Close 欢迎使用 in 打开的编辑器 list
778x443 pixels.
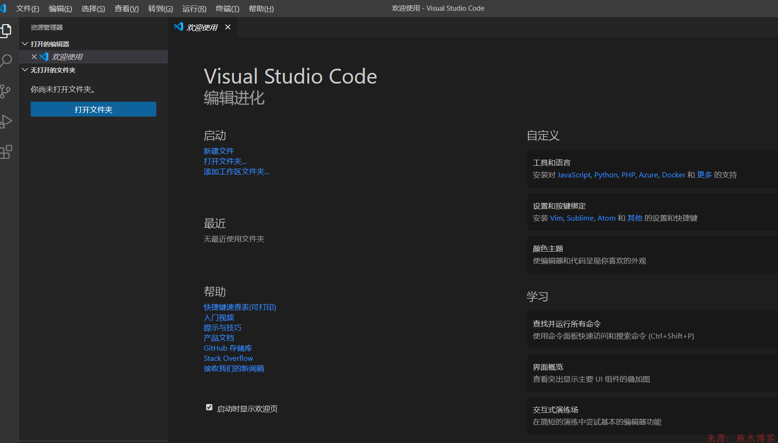coord(34,56)
